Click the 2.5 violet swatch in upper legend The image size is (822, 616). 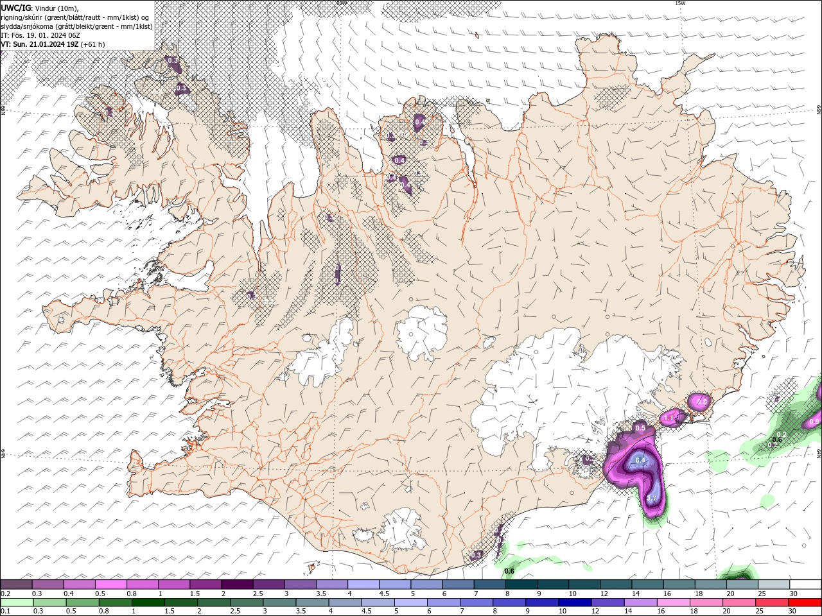(x=268, y=585)
